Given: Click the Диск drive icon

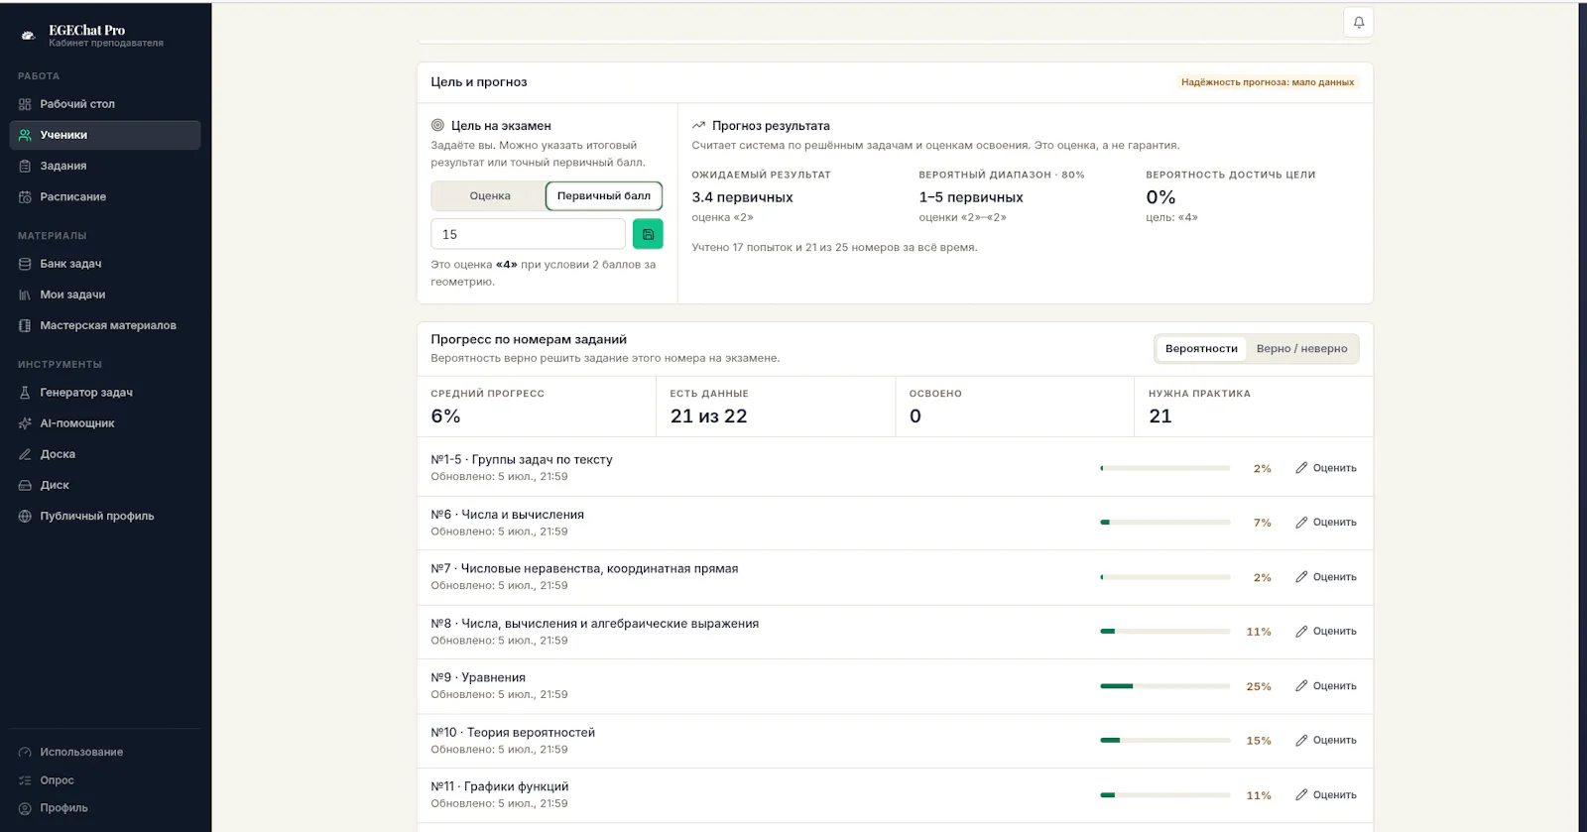Looking at the screenshot, I should tap(25, 485).
